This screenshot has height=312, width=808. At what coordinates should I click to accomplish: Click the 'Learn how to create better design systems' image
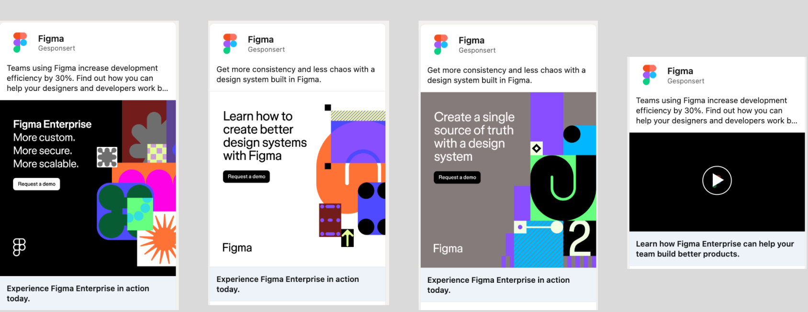coord(298,179)
